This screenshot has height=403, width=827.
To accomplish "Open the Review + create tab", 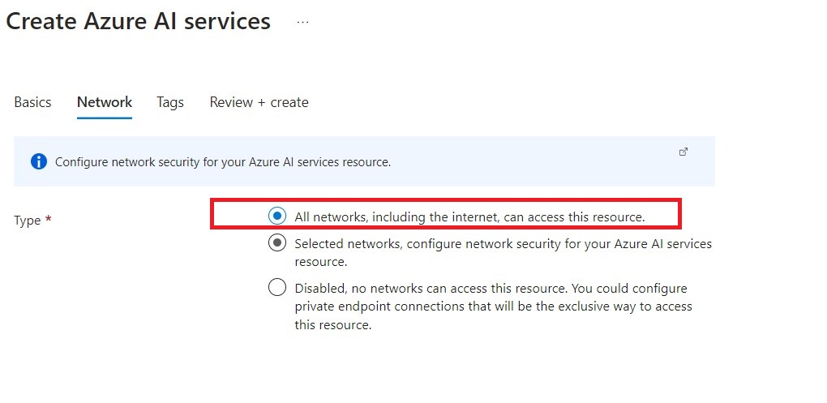I will (259, 102).
